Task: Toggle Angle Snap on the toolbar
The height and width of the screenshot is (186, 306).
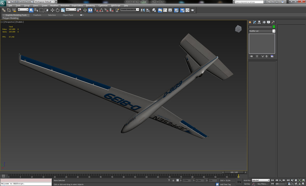Action: tap(101, 10)
